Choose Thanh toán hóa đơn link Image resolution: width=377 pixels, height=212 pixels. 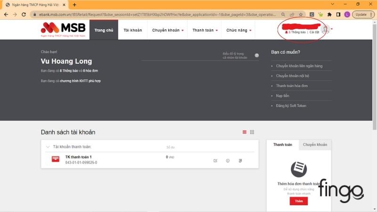click(x=292, y=86)
